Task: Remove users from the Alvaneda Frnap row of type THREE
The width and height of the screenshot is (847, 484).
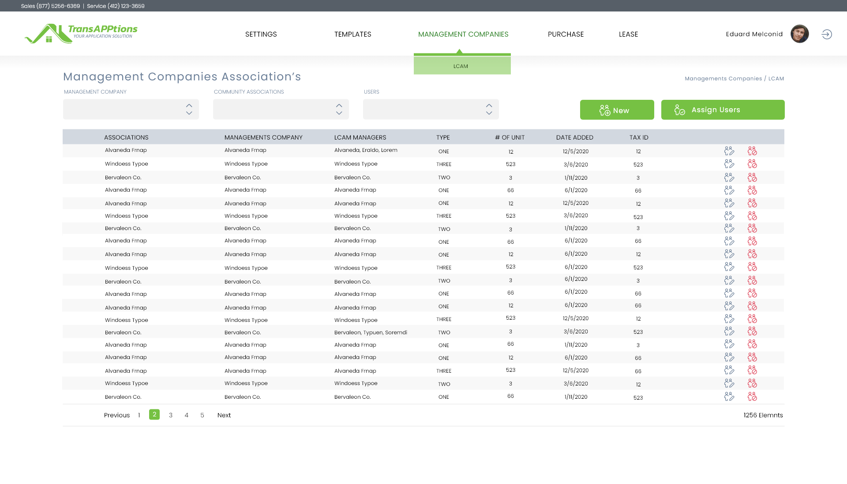Action: (752, 370)
